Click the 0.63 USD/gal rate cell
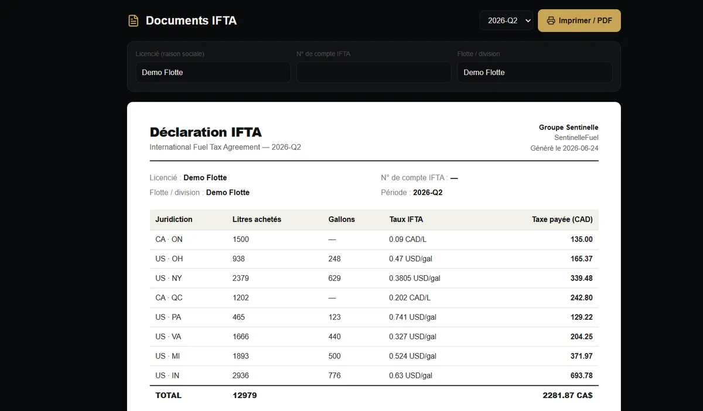The image size is (703, 411). 411,375
